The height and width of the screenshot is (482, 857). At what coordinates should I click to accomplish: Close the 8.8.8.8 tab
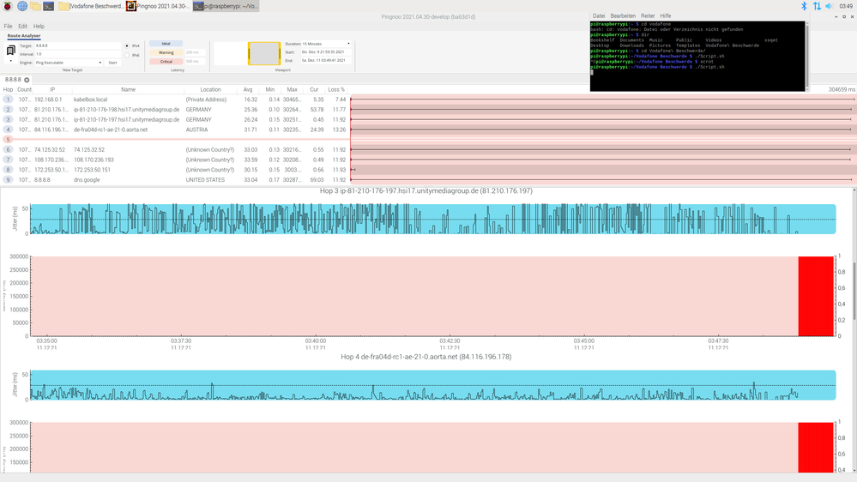27,80
